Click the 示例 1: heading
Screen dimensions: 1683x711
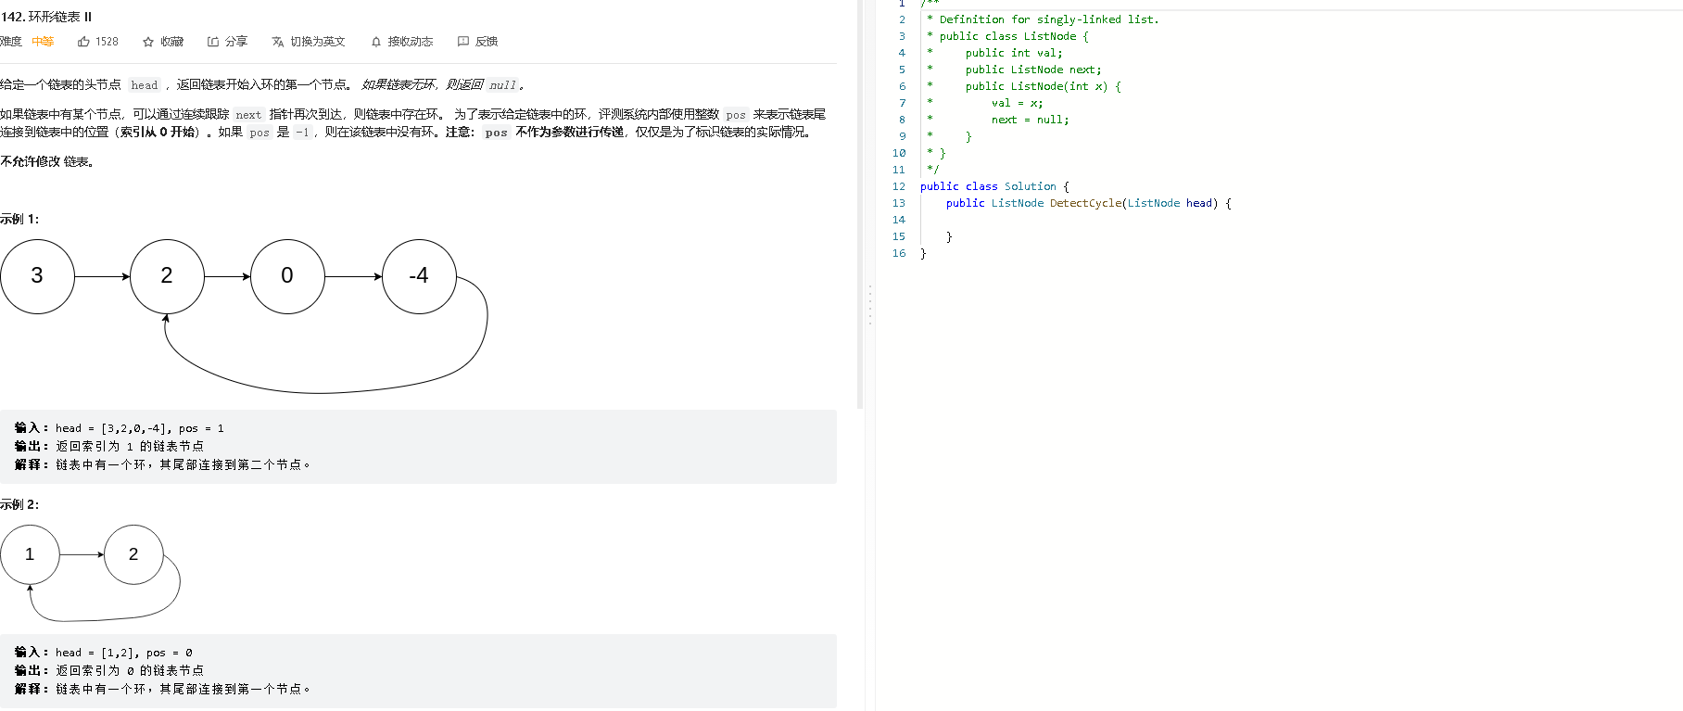pos(19,219)
